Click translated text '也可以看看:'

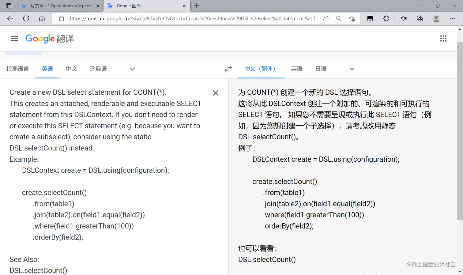click(x=258, y=248)
